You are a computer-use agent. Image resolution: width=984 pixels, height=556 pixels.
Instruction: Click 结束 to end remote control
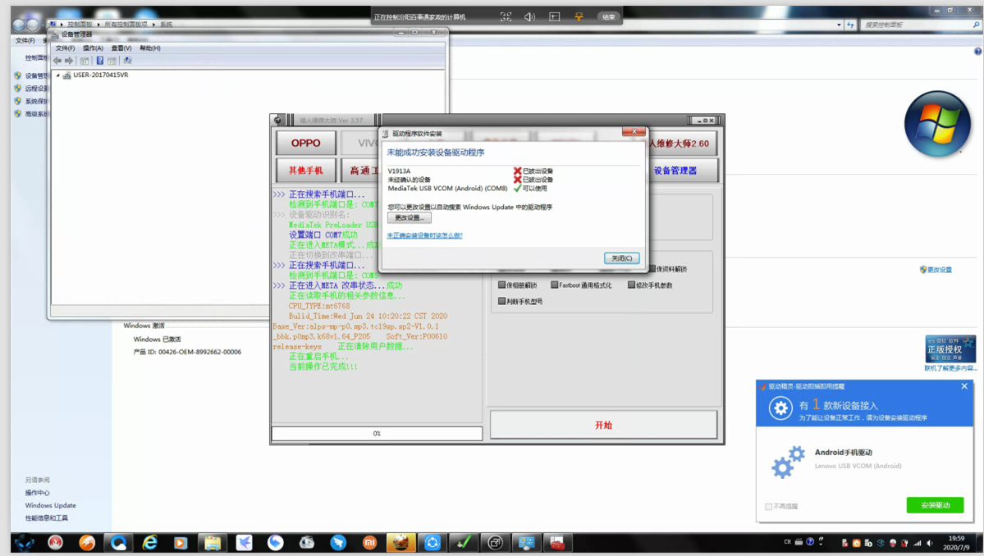(x=609, y=17)
